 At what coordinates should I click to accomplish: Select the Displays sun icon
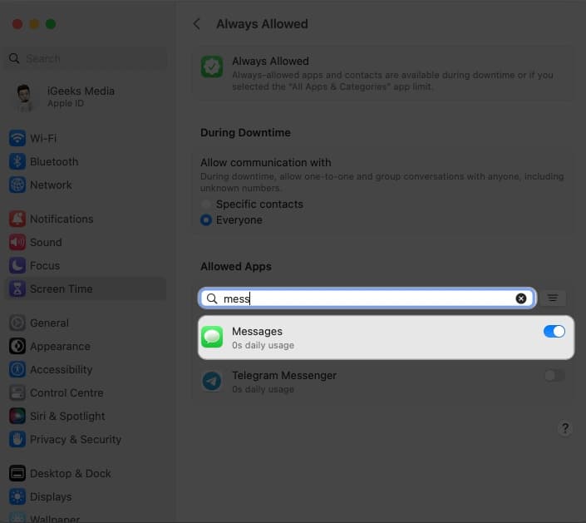tap(17, 496)
